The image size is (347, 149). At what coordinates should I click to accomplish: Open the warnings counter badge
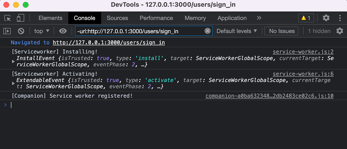[306, 18]
